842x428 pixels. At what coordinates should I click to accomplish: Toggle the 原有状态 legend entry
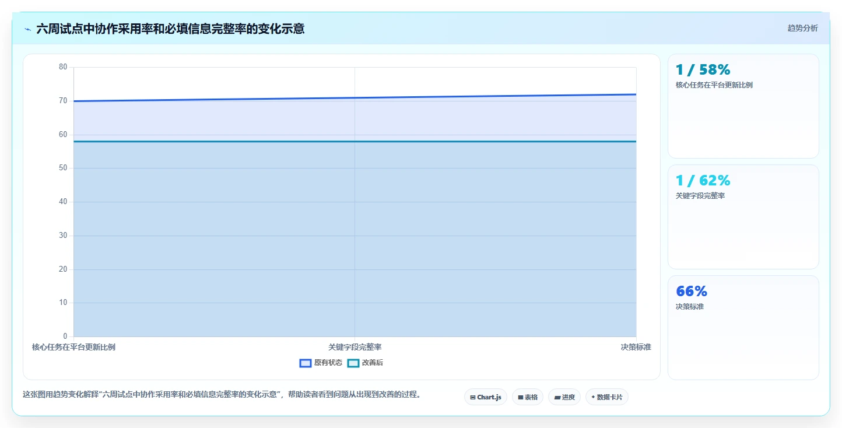(321, 363)
